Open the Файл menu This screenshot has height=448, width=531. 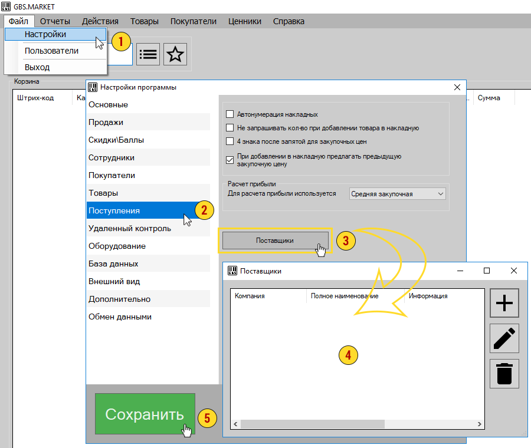coord(18,21)
